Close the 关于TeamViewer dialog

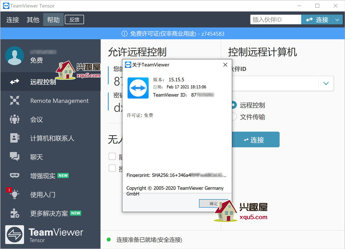(x=225, y=65)
